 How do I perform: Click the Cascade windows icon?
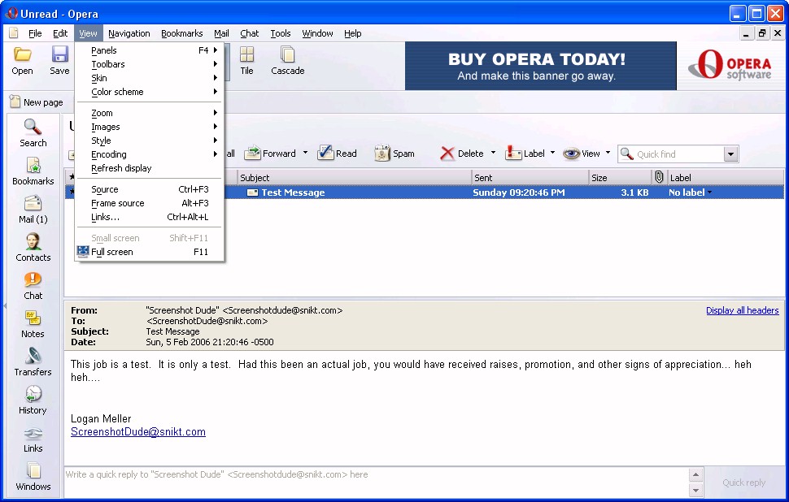pos(287,61)
